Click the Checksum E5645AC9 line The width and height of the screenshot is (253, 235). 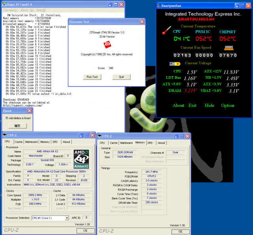click(x=16, y=100)
